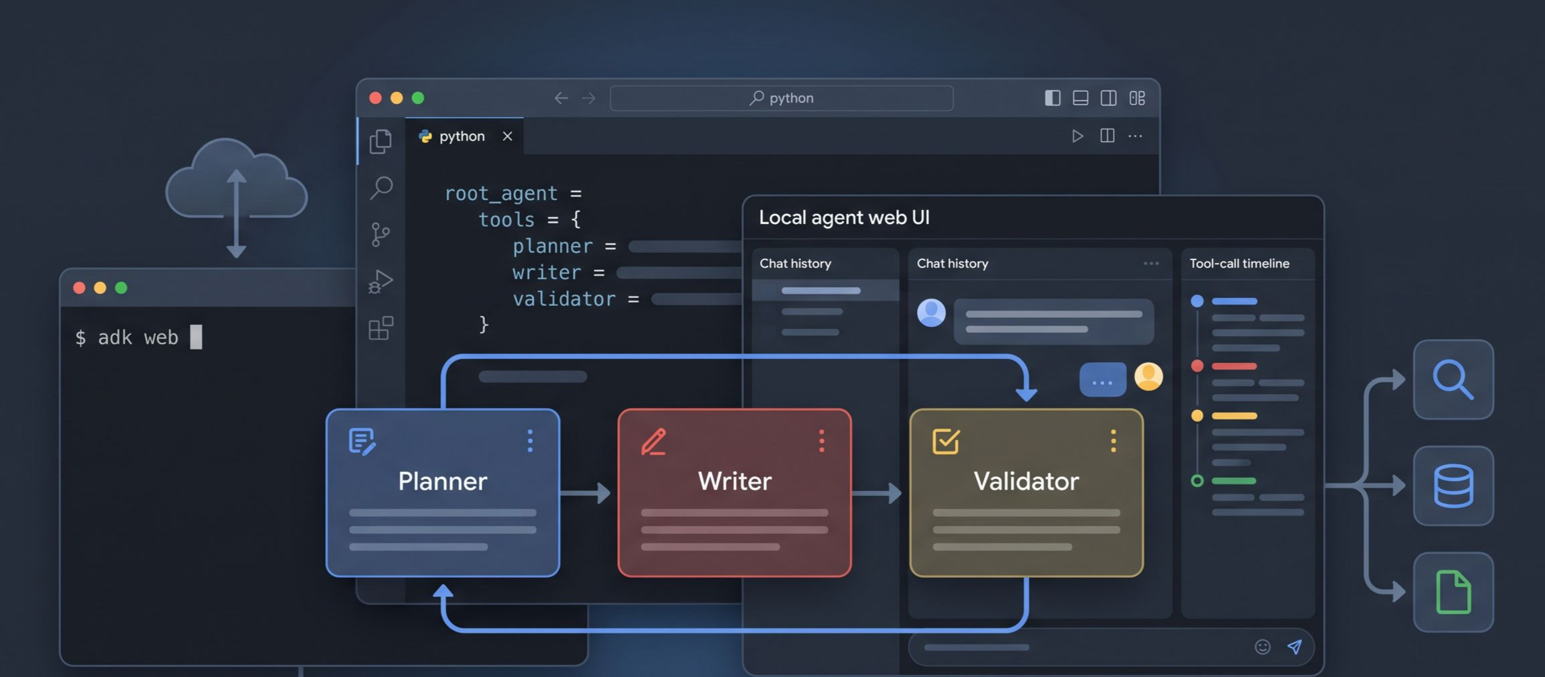Open the Writer card three-dot menu
Image resolution: width=1545 pixels, height=677 pixels.
pyautogui.click(x=822, y=441)
